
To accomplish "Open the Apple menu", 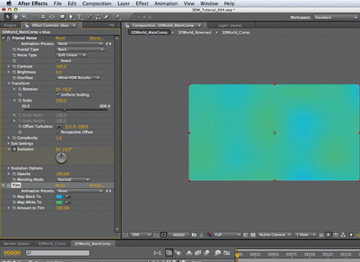I will pos(9,3).
